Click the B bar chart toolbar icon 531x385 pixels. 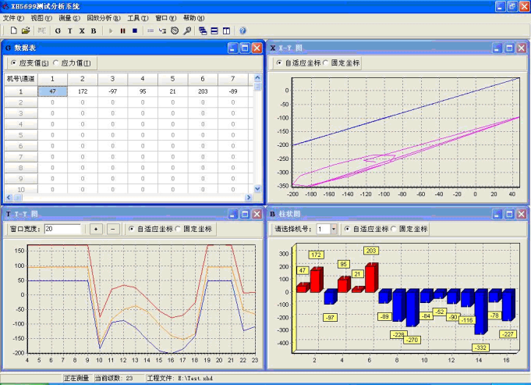[94, 30]
